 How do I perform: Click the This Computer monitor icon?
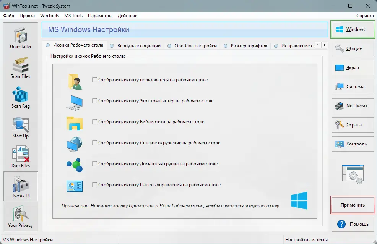click(75, 103)
